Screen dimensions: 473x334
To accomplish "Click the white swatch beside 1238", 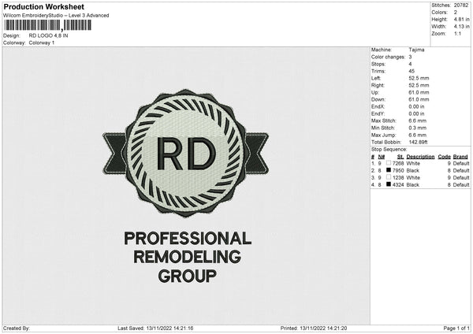I will (x=389, y=177).
